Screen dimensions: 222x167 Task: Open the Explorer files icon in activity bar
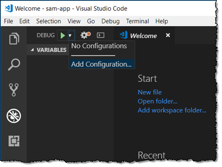pos(14,39)
